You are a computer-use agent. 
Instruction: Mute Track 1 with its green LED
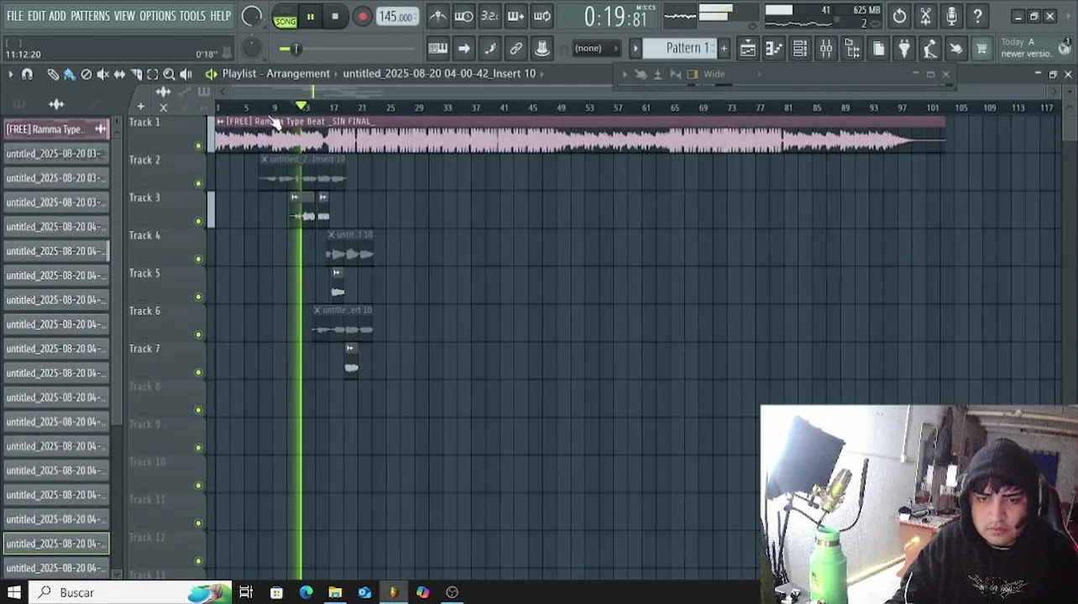[199, 146]
